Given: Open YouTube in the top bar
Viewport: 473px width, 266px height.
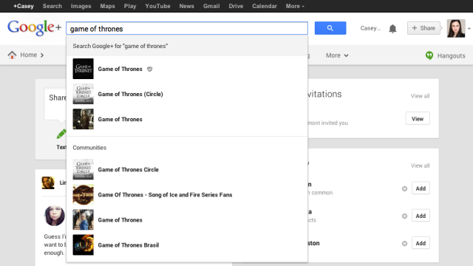Looking at the screenshot, I should (x=157, y=6).
